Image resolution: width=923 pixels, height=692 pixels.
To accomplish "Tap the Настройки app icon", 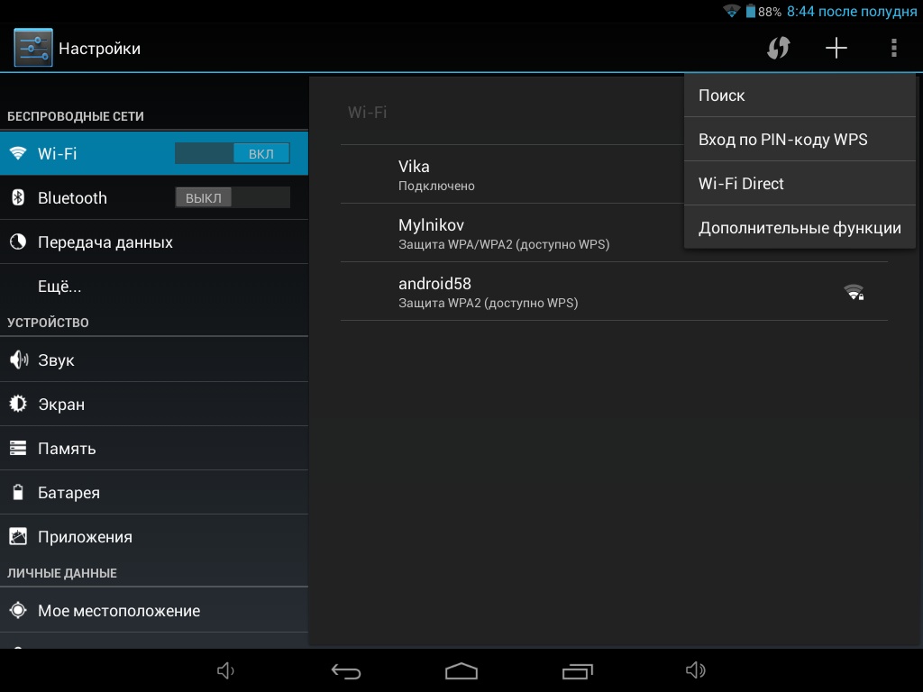I will tap(33, 48).
